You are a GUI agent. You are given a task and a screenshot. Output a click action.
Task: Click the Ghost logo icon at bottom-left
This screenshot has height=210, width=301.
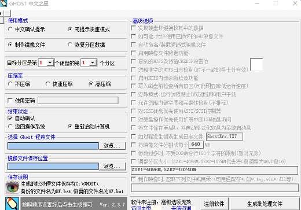point(12,204)
